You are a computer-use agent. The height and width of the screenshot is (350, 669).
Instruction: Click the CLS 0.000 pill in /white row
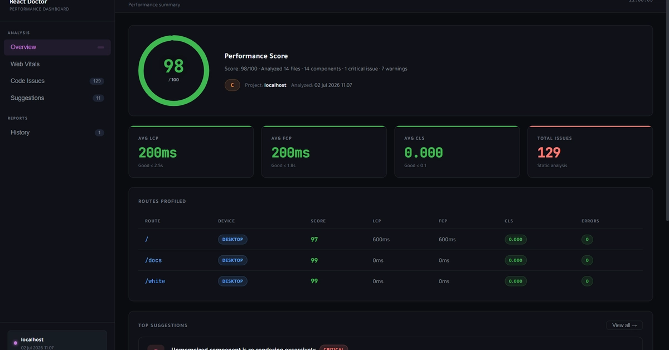(516, 281)
